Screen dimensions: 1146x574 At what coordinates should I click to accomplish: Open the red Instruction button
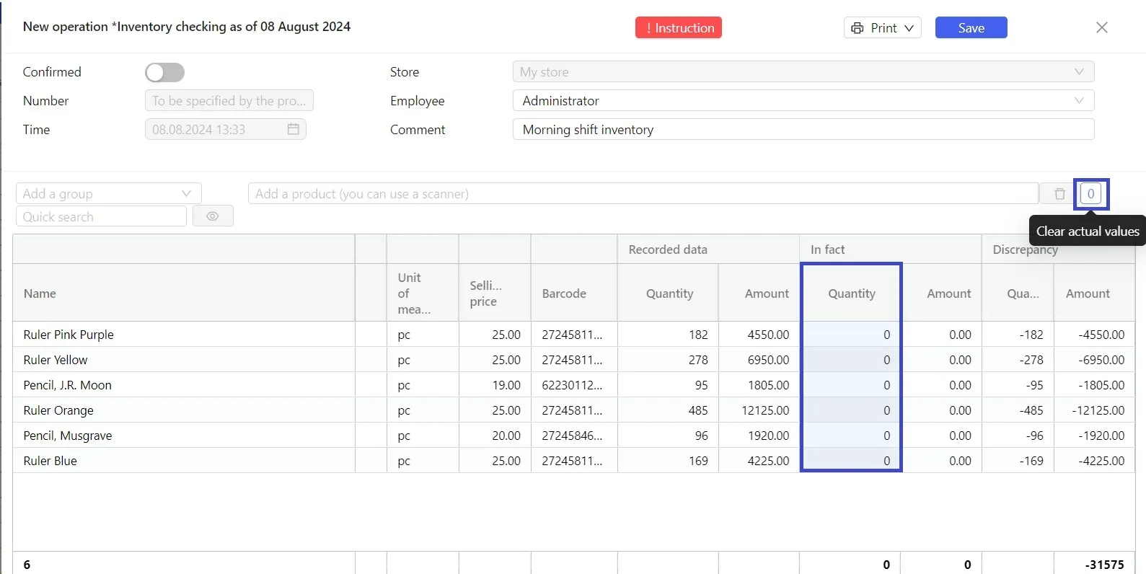(678, 28)
